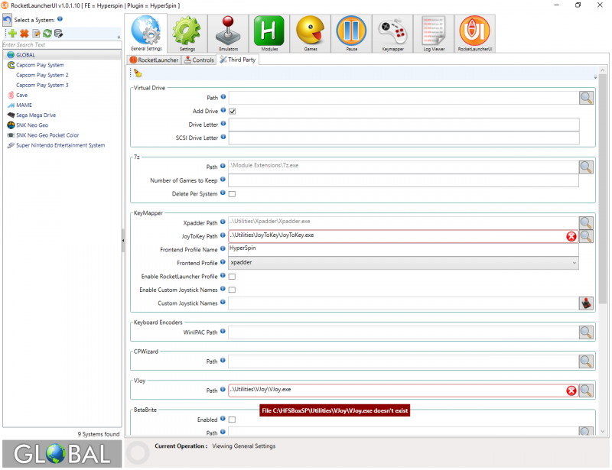The height and width of the screenshot is (470, 612).
Task: Browse for JoyToKey path
Action: 586,236
